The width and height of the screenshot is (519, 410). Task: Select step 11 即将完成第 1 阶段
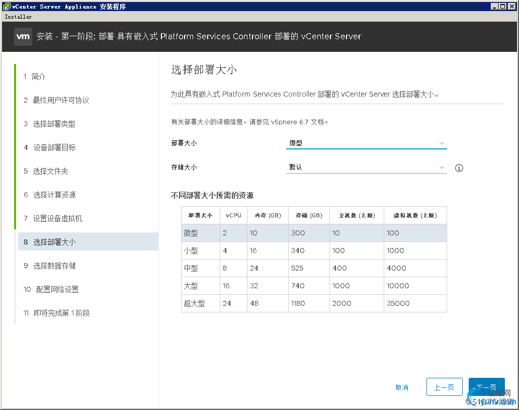tap(57, 313)
